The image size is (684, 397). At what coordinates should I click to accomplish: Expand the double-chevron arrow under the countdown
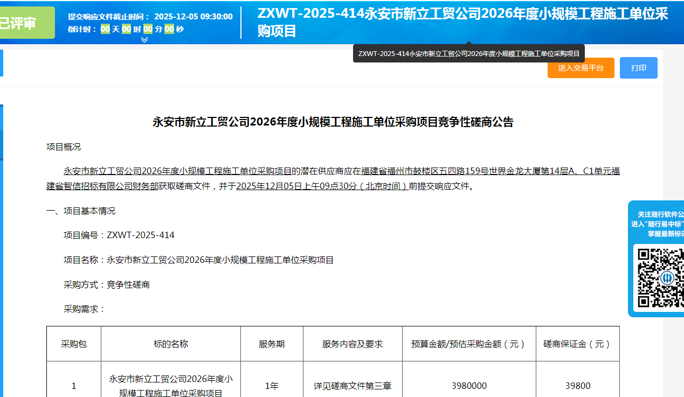pos(144,39)
